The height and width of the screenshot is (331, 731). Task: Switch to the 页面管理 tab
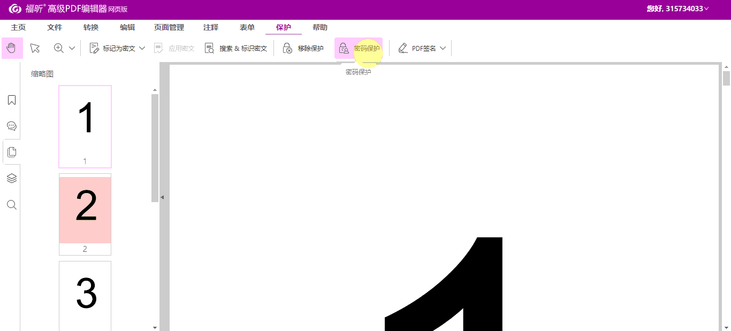coord(169,27)
